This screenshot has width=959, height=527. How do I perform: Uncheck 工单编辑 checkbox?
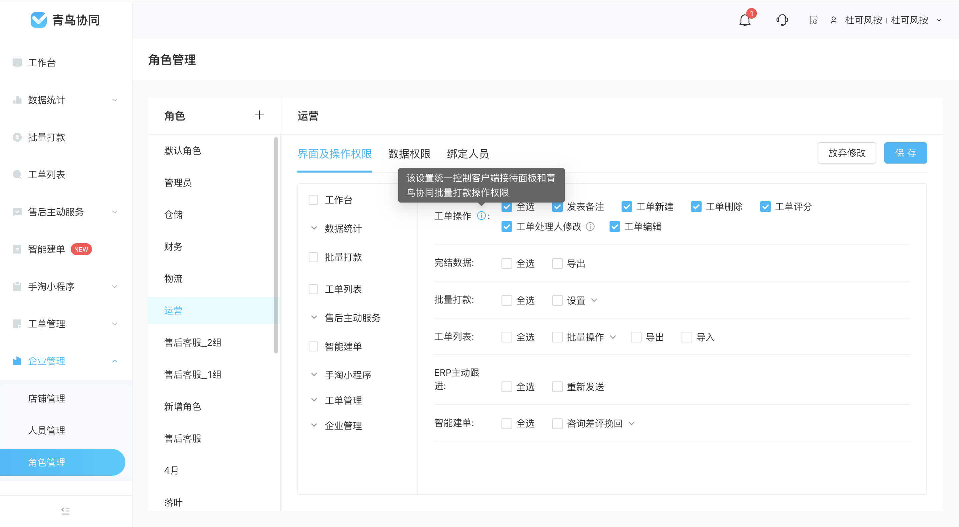(614, 226)
